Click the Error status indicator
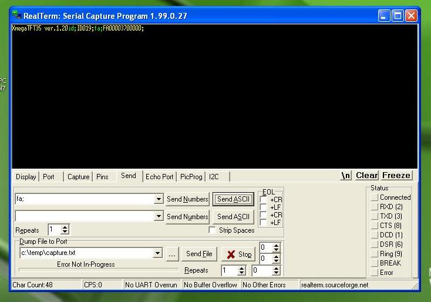Image resolution: width=431 pixels, height=302 pixels. 375,273
